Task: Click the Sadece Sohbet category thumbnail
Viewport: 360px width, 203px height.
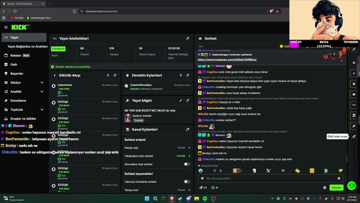Action: [128, 118]
